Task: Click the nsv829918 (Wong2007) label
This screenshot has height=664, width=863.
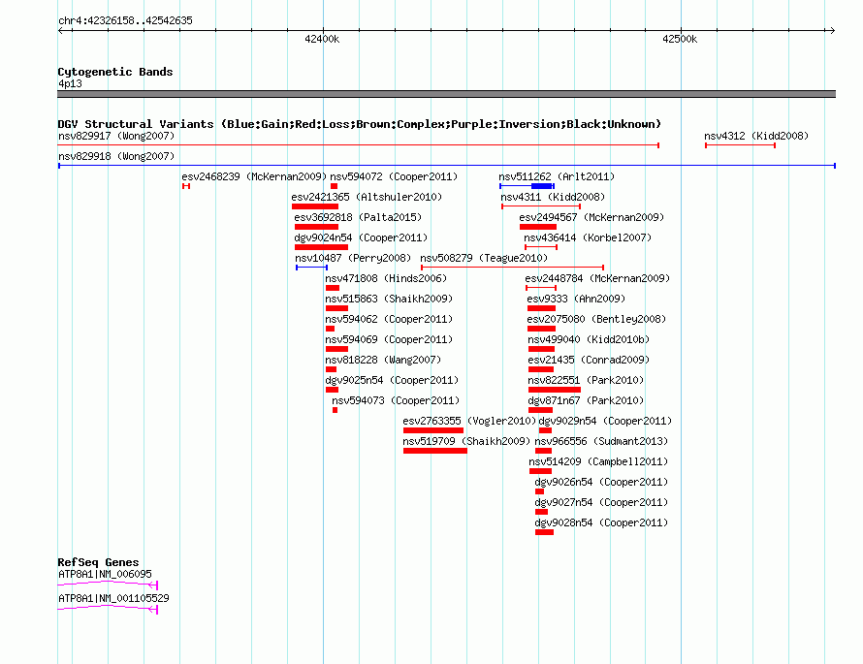Action: tap(116, 156)
